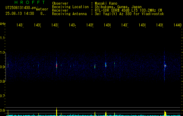Click the gray vertical range bar between 0.8 and 1.0

coord(6,67)
